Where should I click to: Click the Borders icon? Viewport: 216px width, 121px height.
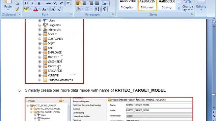click(87, 9)
